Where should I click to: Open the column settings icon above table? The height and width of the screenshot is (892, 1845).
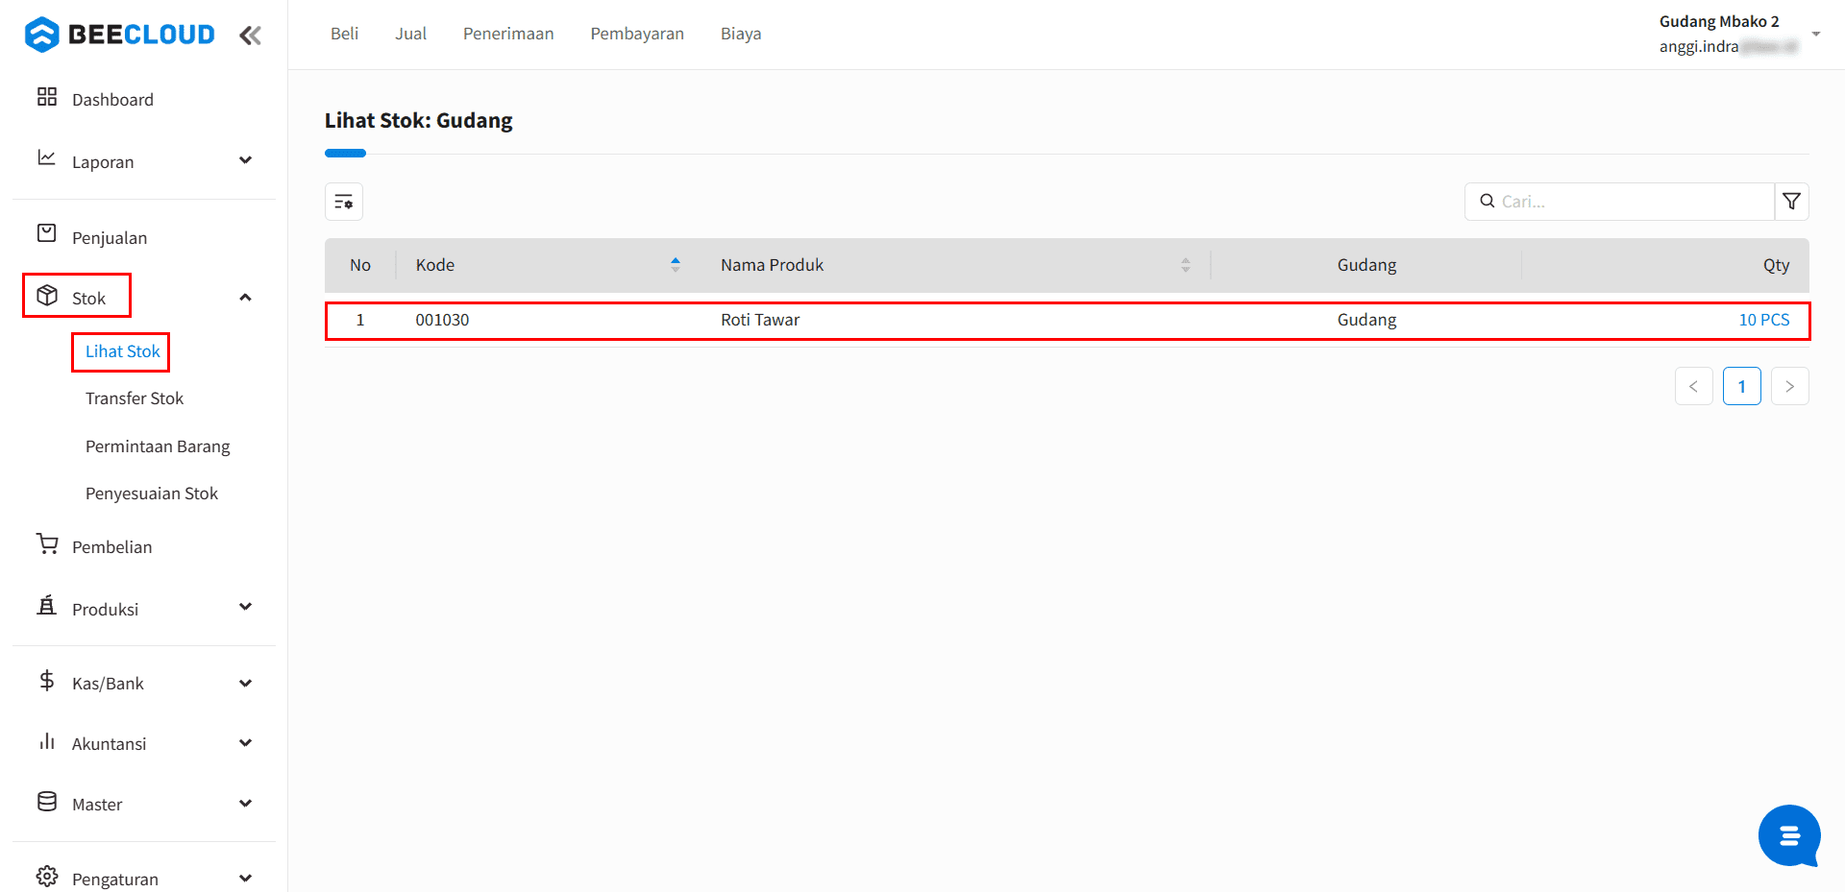pyautogui.click(x=344, y=202)
